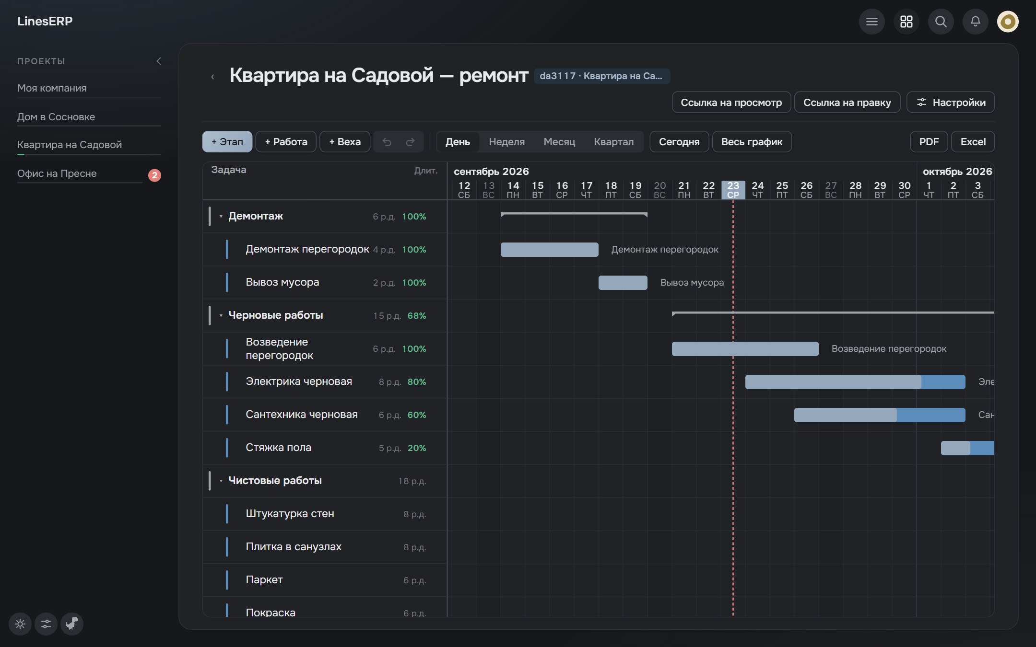Export the chart to PDF
Screen dimensions: 1036x647
(x=929, y=142)
